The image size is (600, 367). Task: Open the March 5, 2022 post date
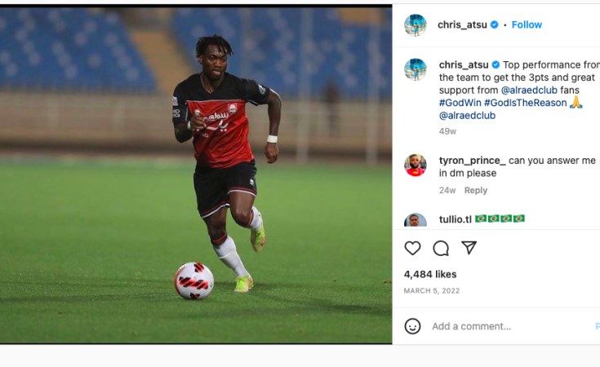[432, 291]
